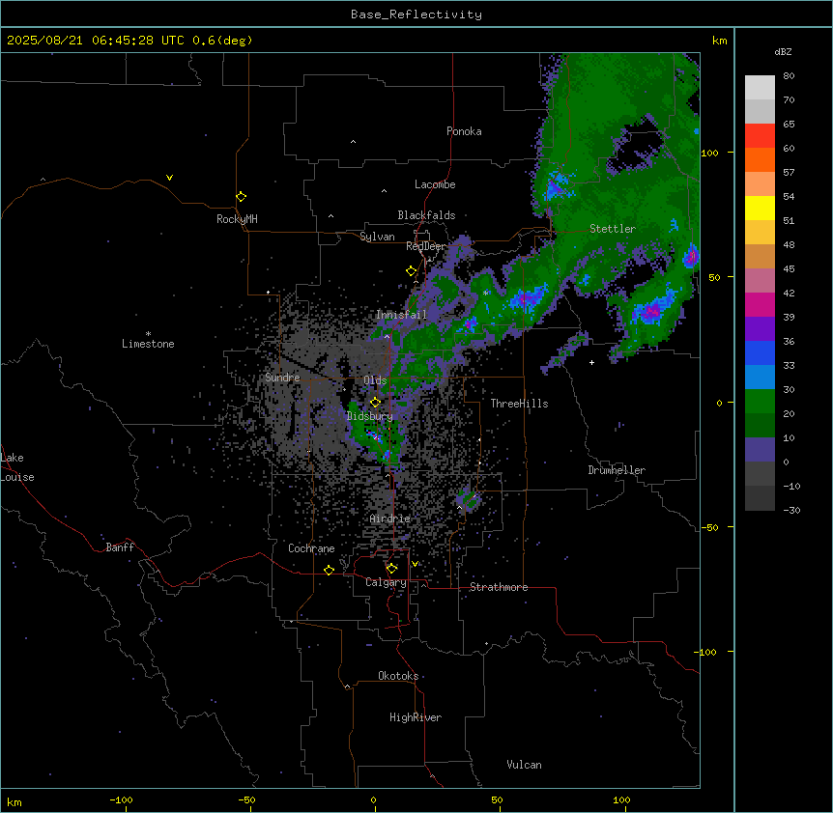
Task: Click the bright yellow swatch in the dBZ legend
Action: (x=760, y=208)
